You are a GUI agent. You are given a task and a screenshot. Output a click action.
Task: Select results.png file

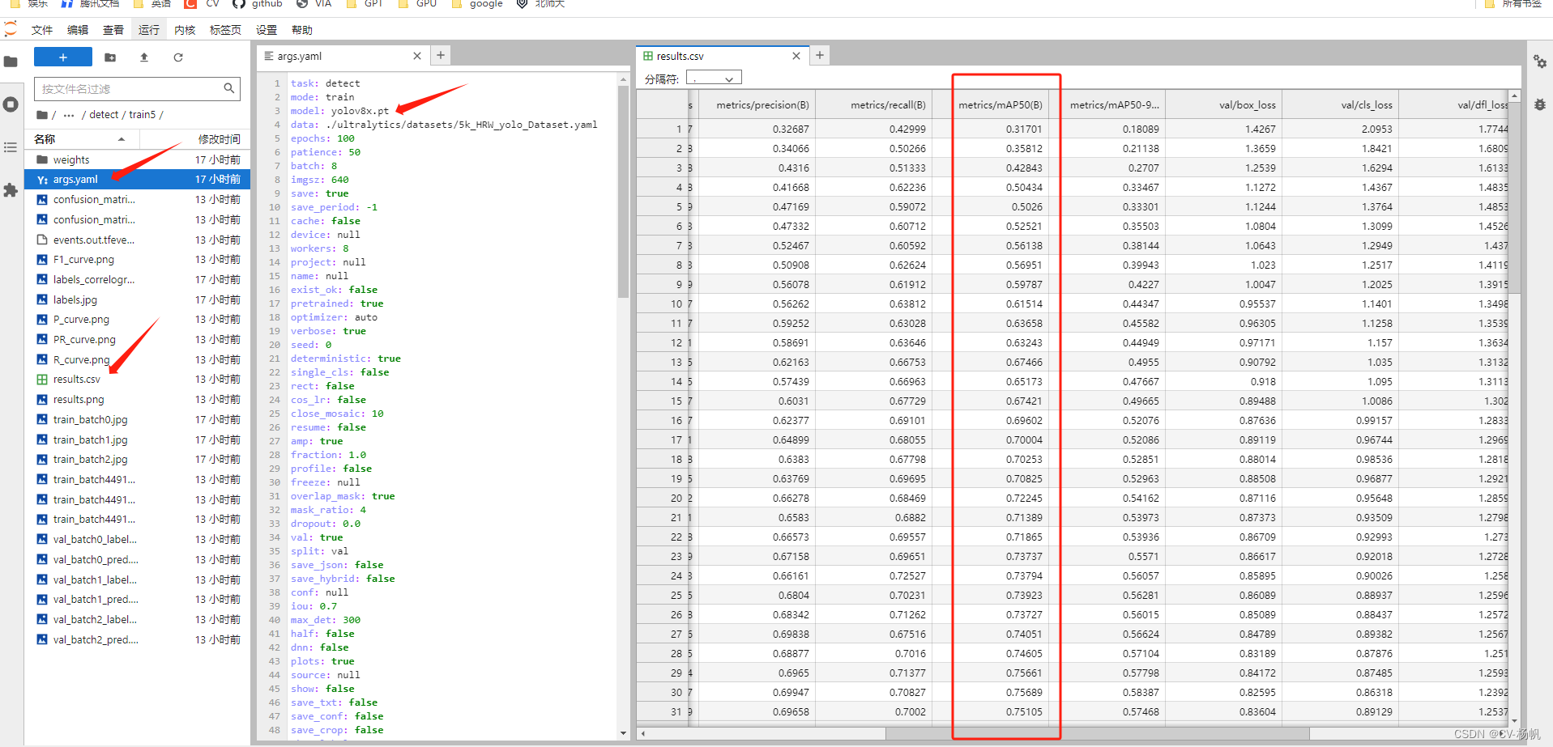[x=138, y=400]
